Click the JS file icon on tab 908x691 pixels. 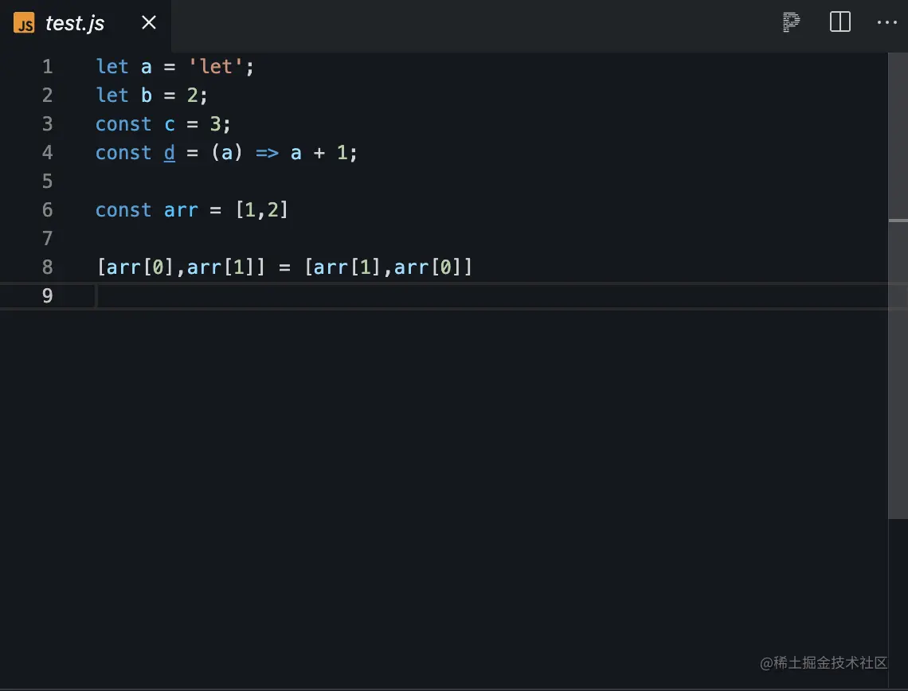(24, 23)
